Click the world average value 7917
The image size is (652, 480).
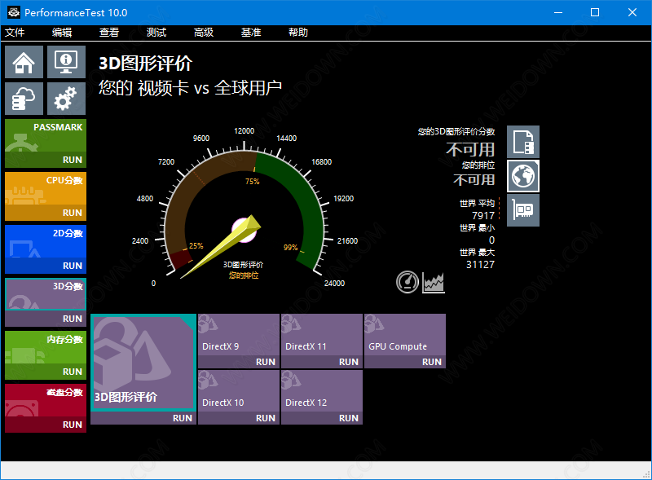pos(483,215)
